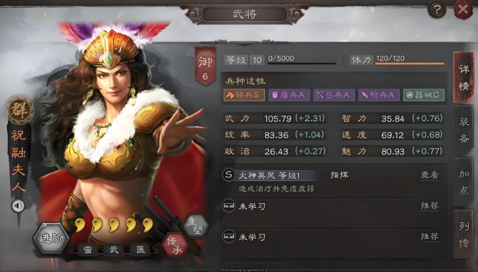Tap the 重塑 hexagon button
Screen dimensions: 478x272
pyautogui.click(x=196, y=226)
